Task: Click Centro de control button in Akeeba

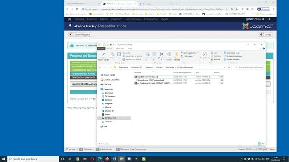Action: (80, 35)
